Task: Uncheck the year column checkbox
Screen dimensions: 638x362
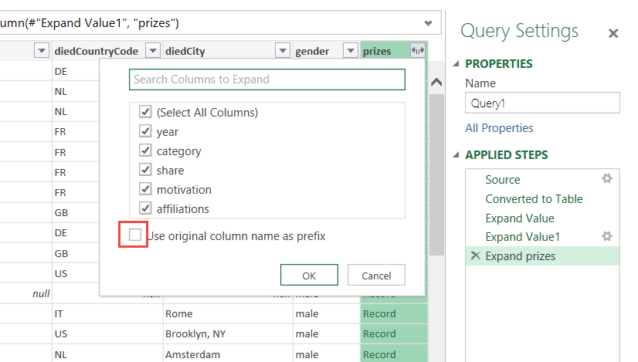Action: point(144,131)
